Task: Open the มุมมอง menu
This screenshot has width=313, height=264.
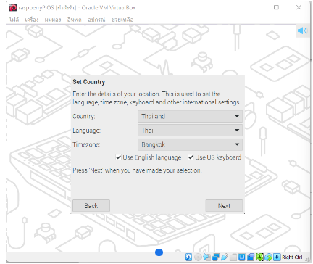Action: [53, 20]
